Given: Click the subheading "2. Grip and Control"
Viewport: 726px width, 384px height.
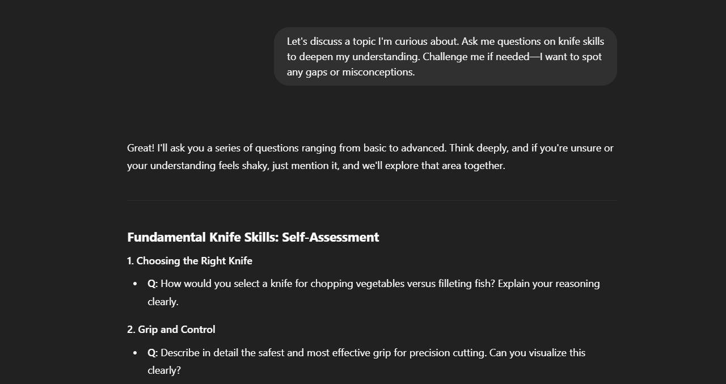Looking at the screenshot, I should coord(171,330).
